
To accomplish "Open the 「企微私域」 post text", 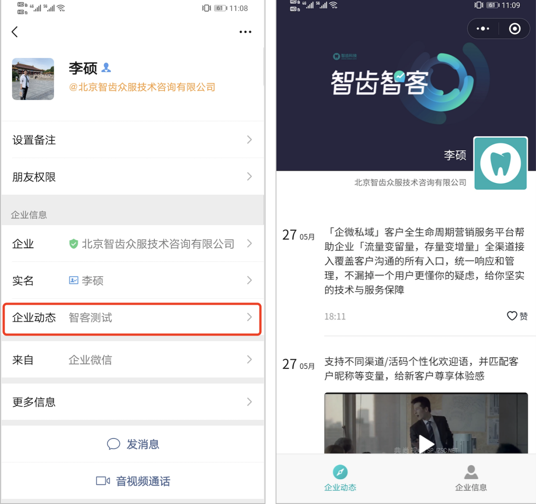I will click(425, 261).
